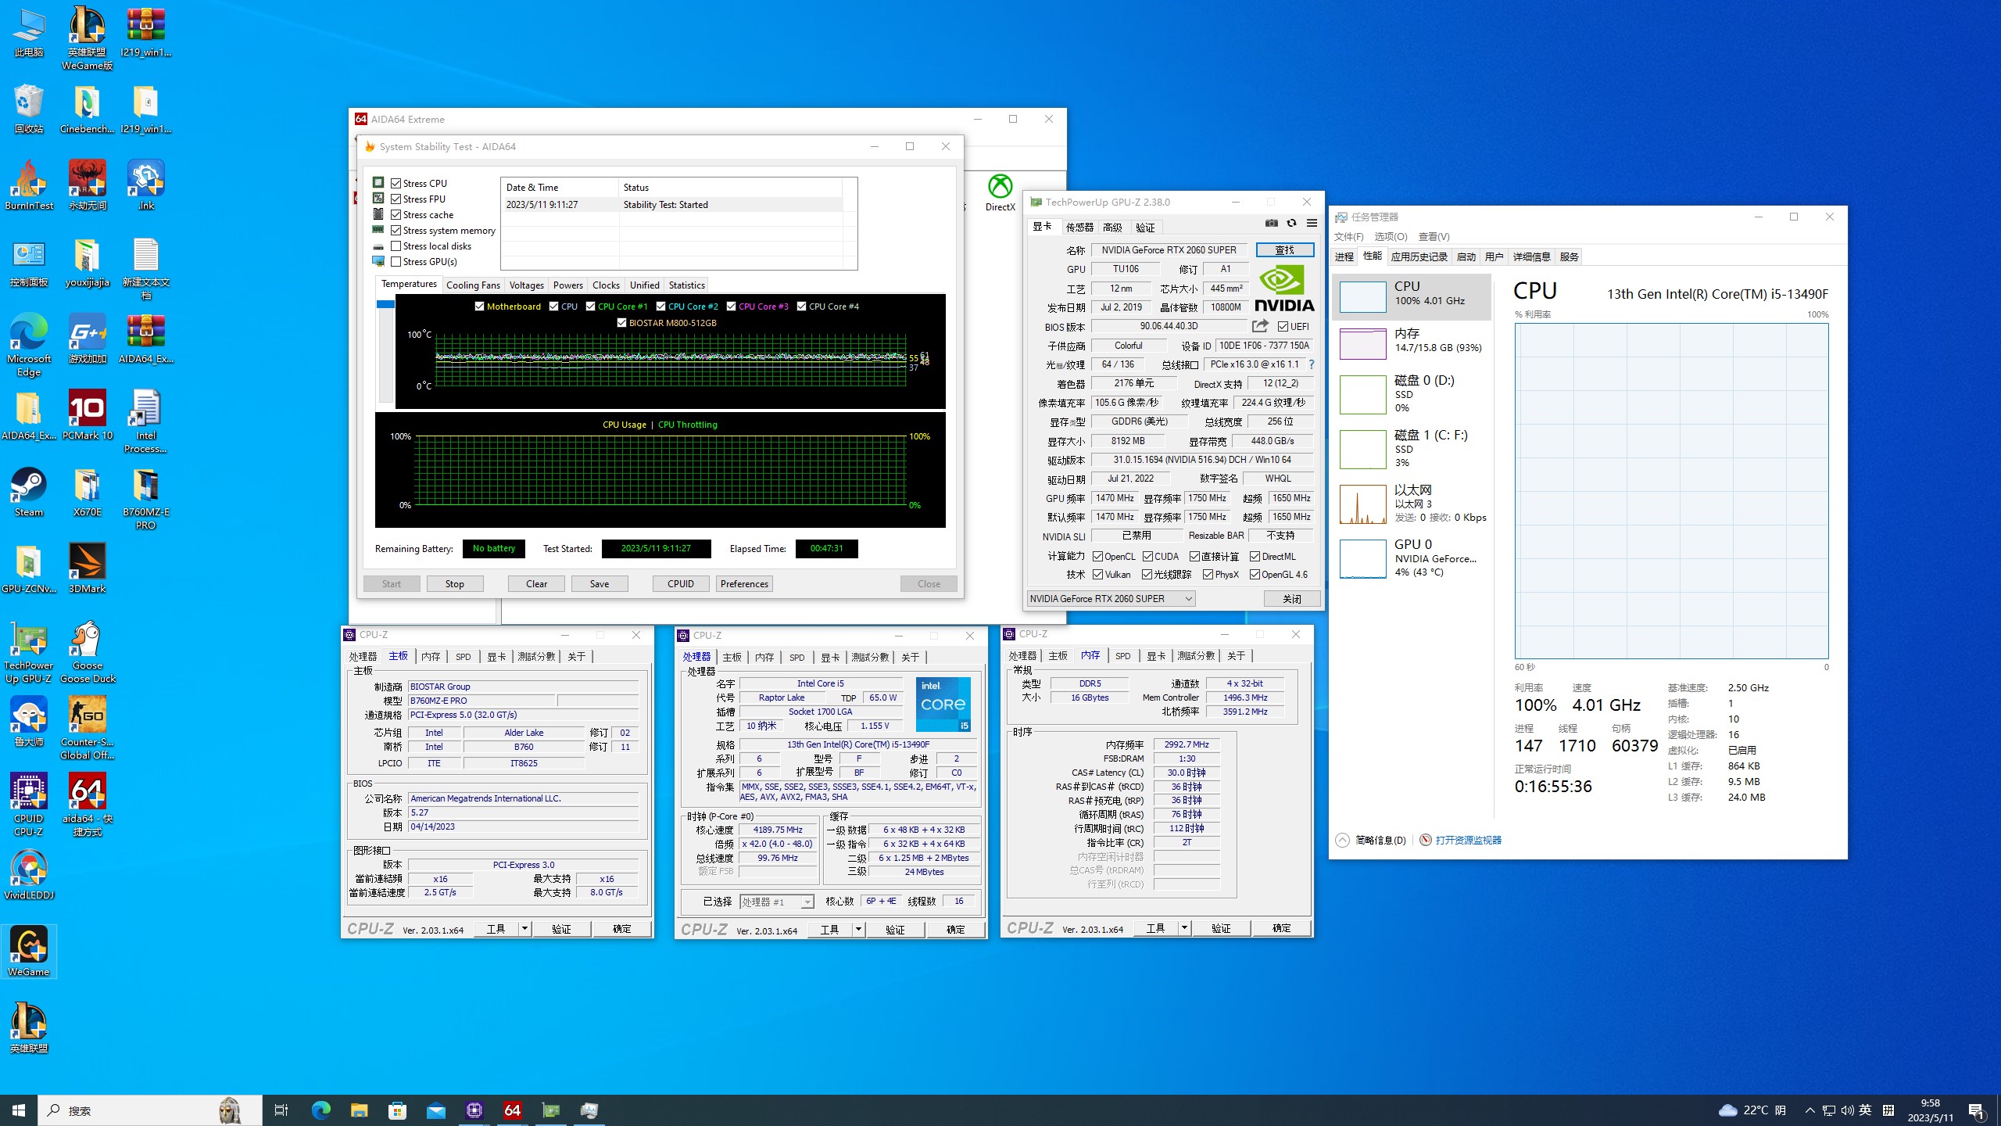This screenshot has width=2001, height=1126.
Task: Click the CPUID button in AIDA64
Action: click(681, 584)
